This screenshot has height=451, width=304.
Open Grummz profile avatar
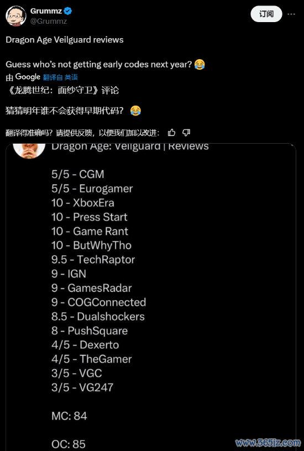click(x=16, y=16)
